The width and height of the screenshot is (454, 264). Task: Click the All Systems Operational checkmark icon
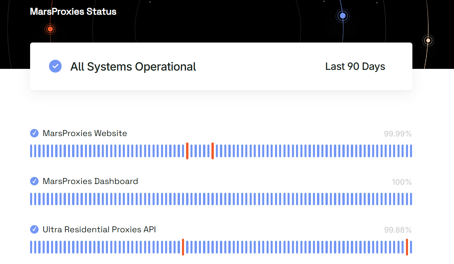coord(55,66)
